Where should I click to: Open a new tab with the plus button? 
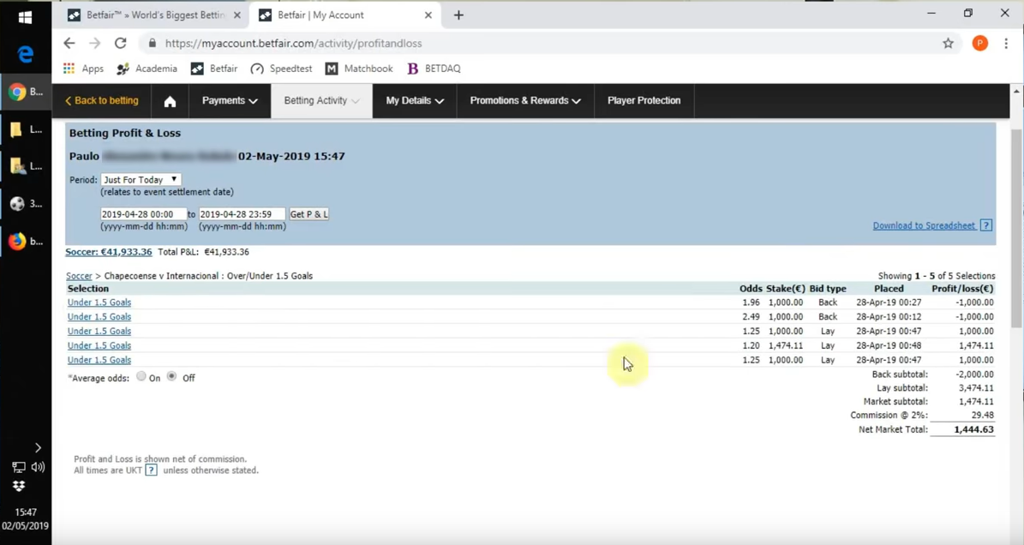click(458, 15)
